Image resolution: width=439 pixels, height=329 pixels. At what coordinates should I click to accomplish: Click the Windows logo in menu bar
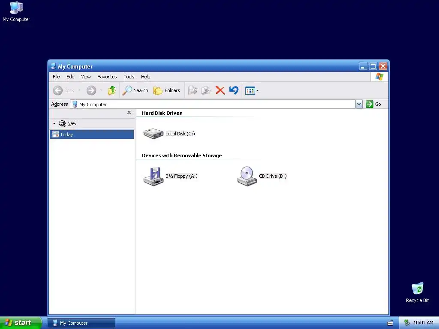[x=379, y=77]
